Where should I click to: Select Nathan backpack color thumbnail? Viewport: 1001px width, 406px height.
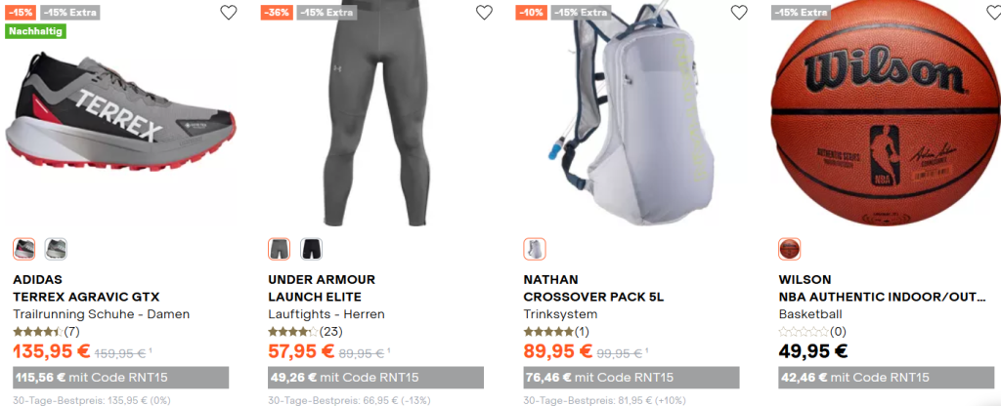coord(535,249)
